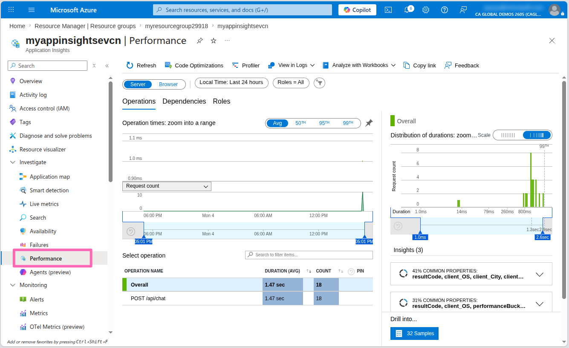Open the Azure portal hamburger menu
The height and width of the screenshot is (348, 569).
(x=31, y=10)
